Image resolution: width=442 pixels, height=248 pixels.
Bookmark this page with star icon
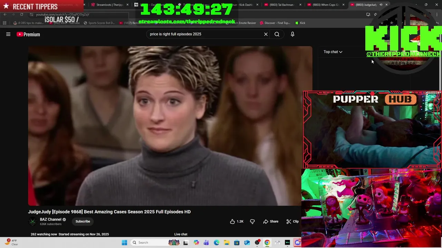tap(375, 14)
